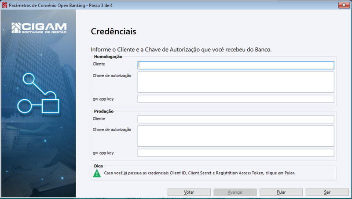Click the 'Chave de autorização' label under Produção

[x=112, y=130]
